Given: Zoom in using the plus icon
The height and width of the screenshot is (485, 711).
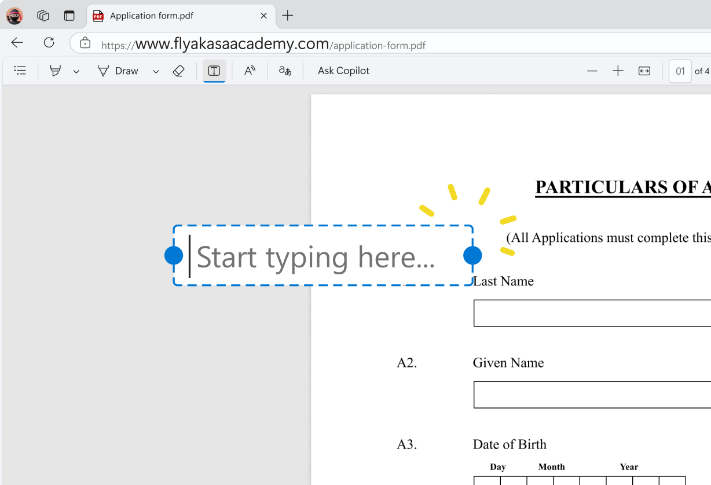Looking at the screenshot, I should coord(618,71).
